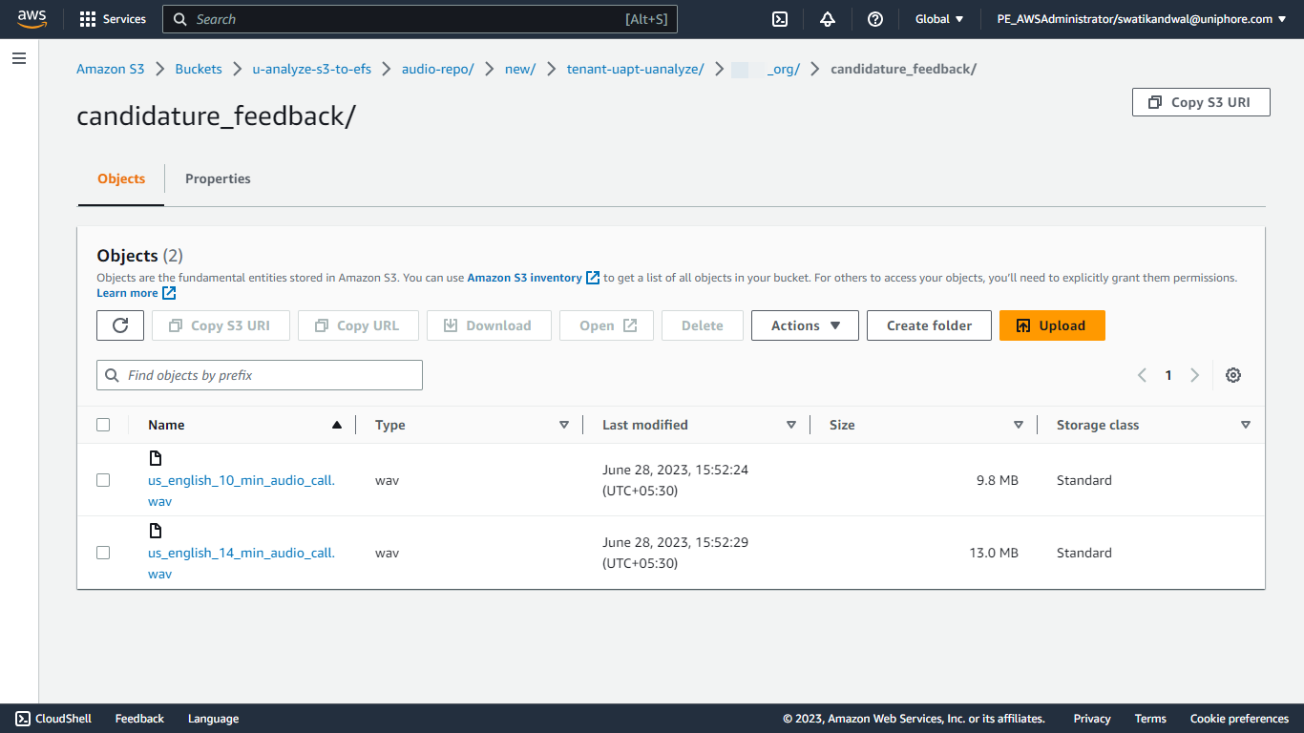The image size is (1304, 733).
Task: Open CloudShell from the footer
Action: (53, 719)
